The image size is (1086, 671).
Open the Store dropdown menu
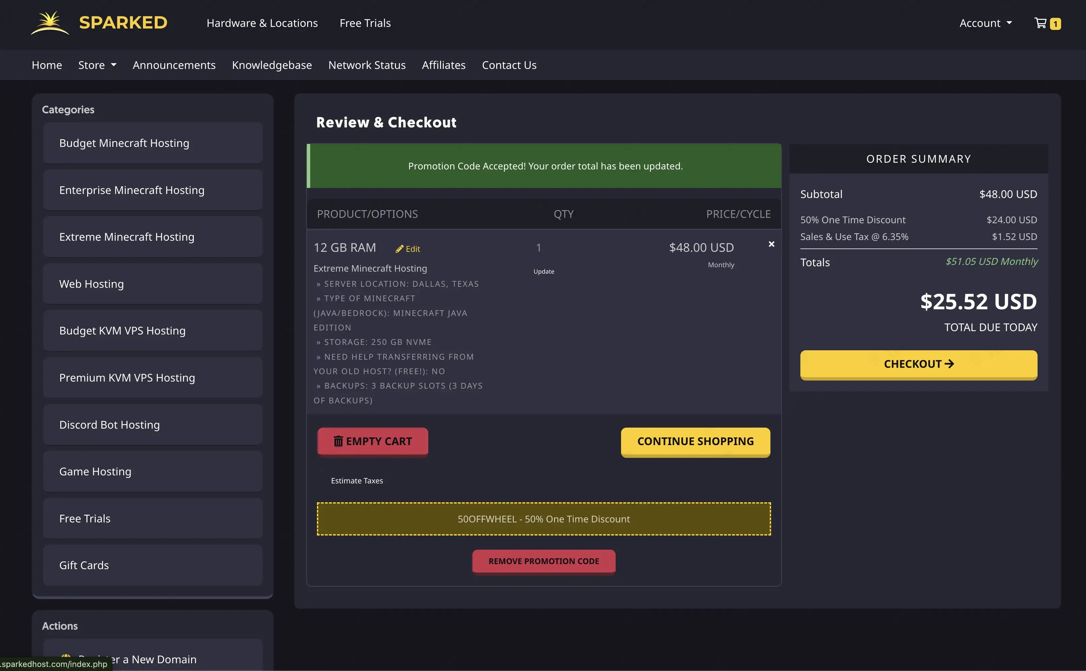click(x=97, y=65)
